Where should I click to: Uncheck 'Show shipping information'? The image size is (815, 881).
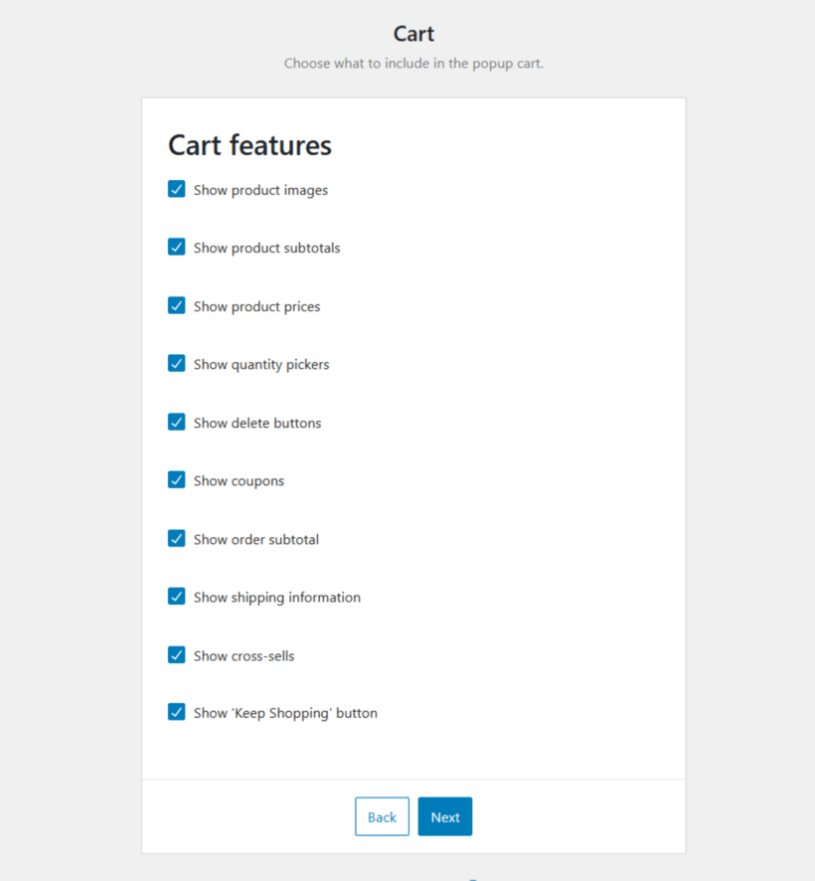coord(176,596)
